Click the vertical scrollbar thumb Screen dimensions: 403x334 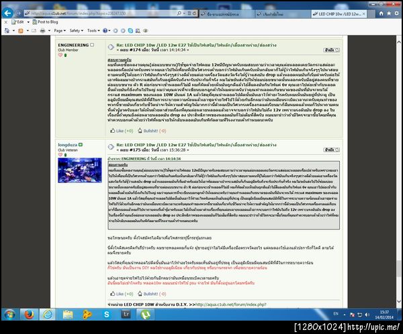[398, 268]
